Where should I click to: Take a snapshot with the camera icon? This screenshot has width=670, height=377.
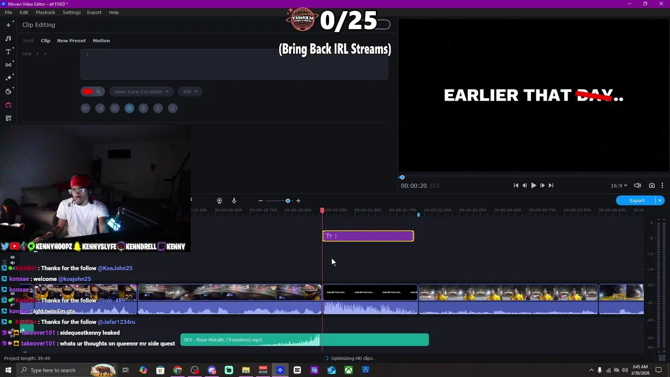coord(652,185)
